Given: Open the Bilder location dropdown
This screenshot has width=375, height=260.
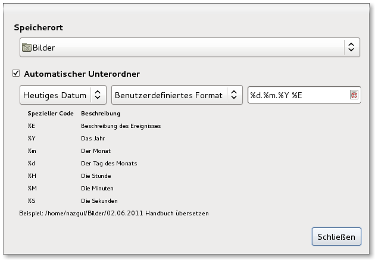Looking at the screenshot, I should click(x=189, y=47).
